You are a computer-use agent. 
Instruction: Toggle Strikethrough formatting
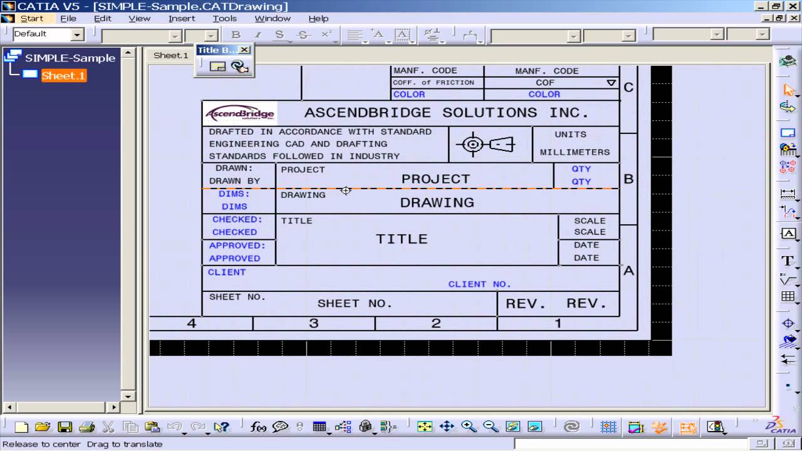[303, 35]
